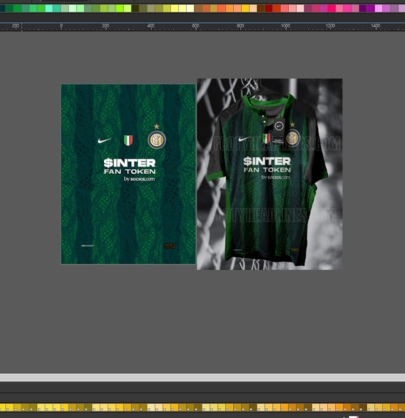Choose the pale cream yellow swatch
The image size is (405, 418).
(x=190, y=8)
